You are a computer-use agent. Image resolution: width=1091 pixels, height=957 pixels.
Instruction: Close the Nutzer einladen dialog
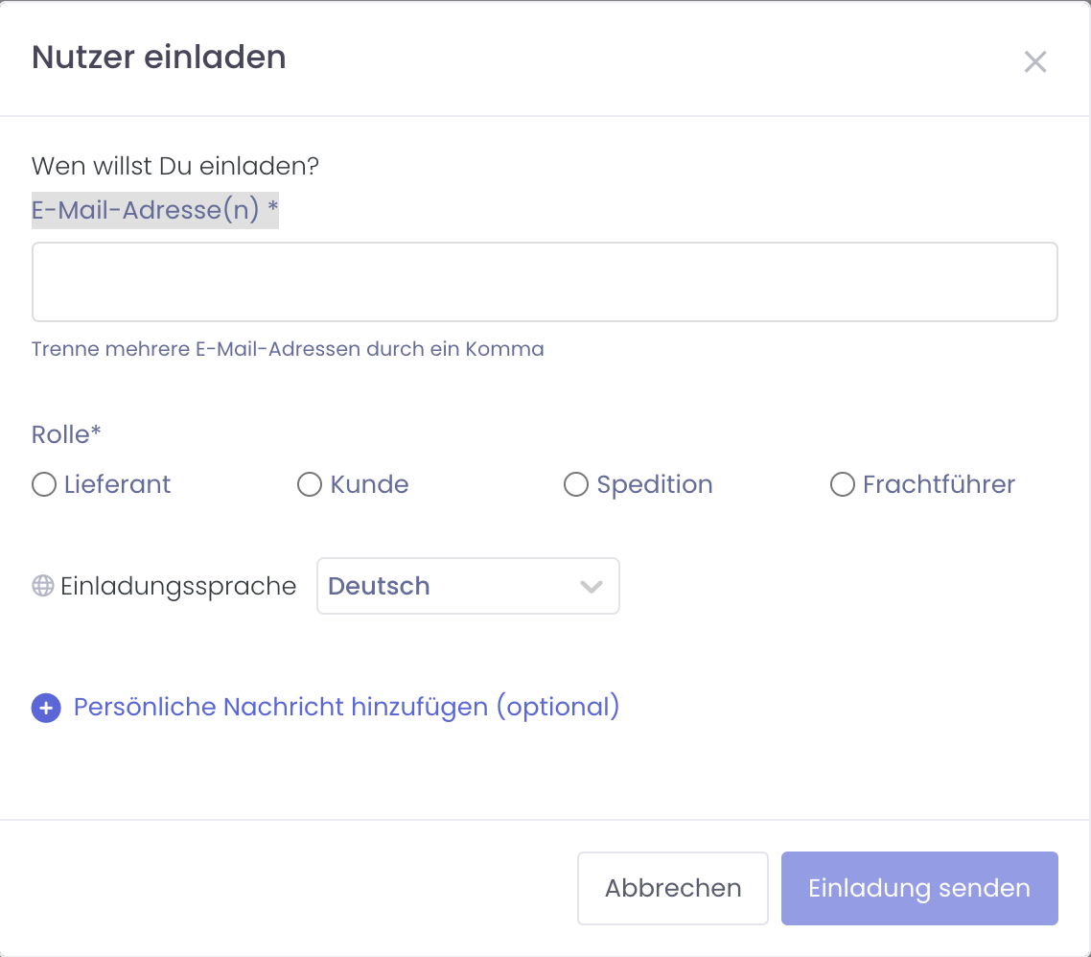1034,62
